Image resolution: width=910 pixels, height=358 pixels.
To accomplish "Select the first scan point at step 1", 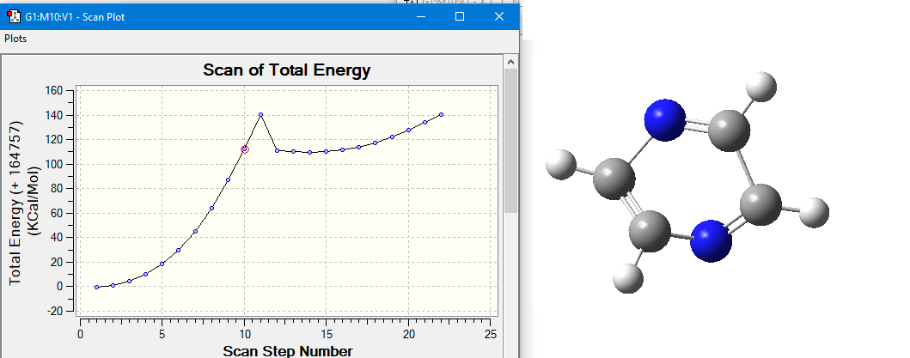I will pos(96,287).
